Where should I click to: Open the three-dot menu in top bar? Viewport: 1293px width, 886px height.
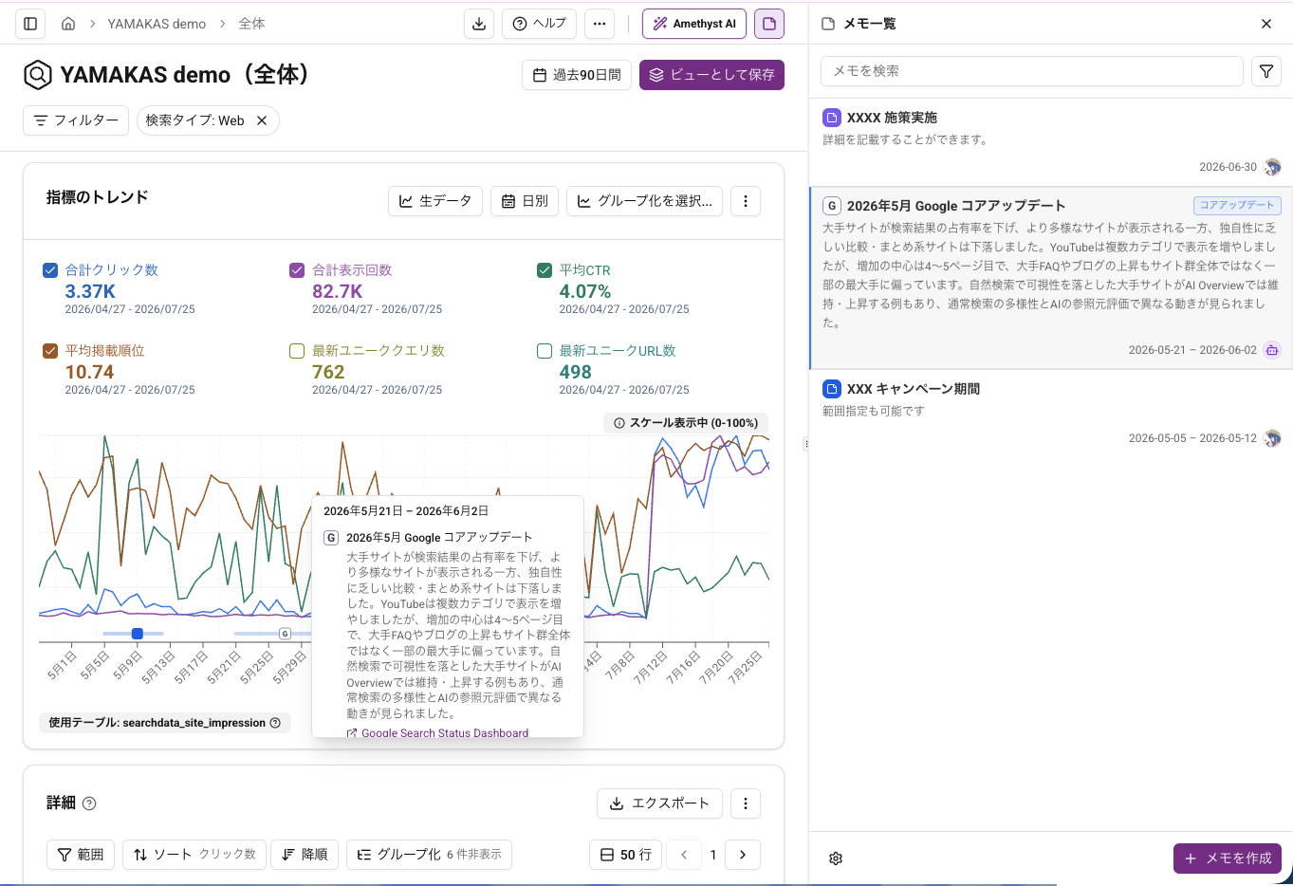[600, 24]
